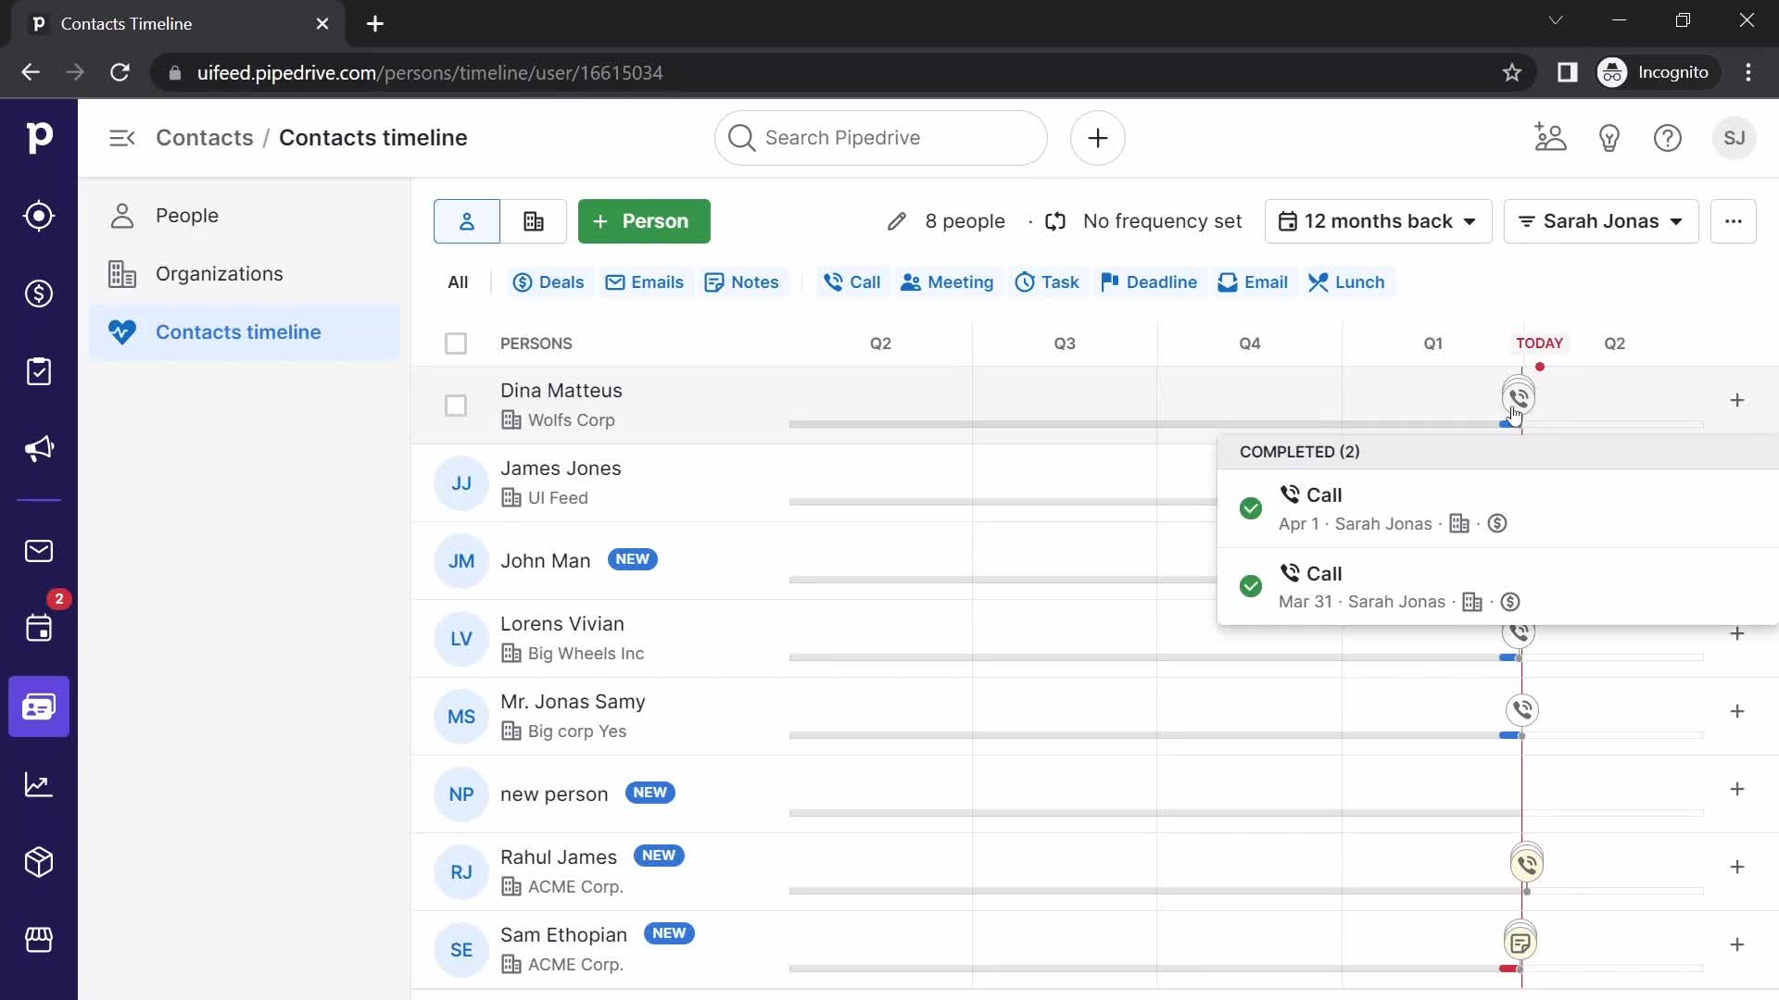Click the Deals filter icon in toolbar
Screen dimensions: 1779x1000
521,282
